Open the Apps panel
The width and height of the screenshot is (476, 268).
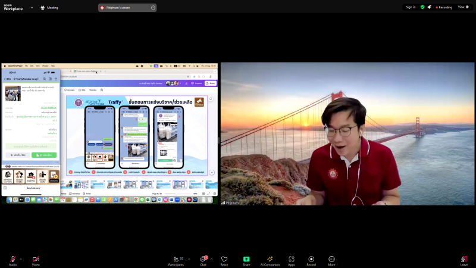292,259
